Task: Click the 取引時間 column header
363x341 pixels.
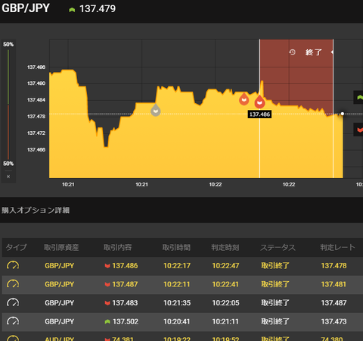Action: (x=176, y=247)
